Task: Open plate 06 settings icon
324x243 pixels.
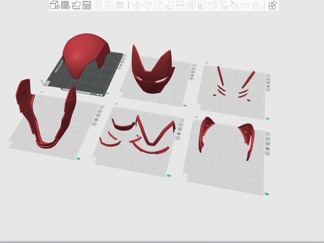Action: (267, 153)
